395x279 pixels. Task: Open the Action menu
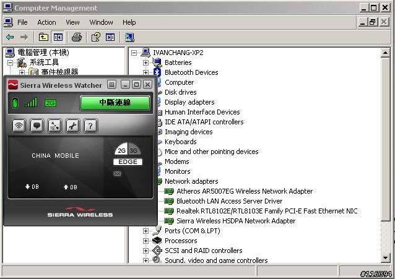pos(46,22)
